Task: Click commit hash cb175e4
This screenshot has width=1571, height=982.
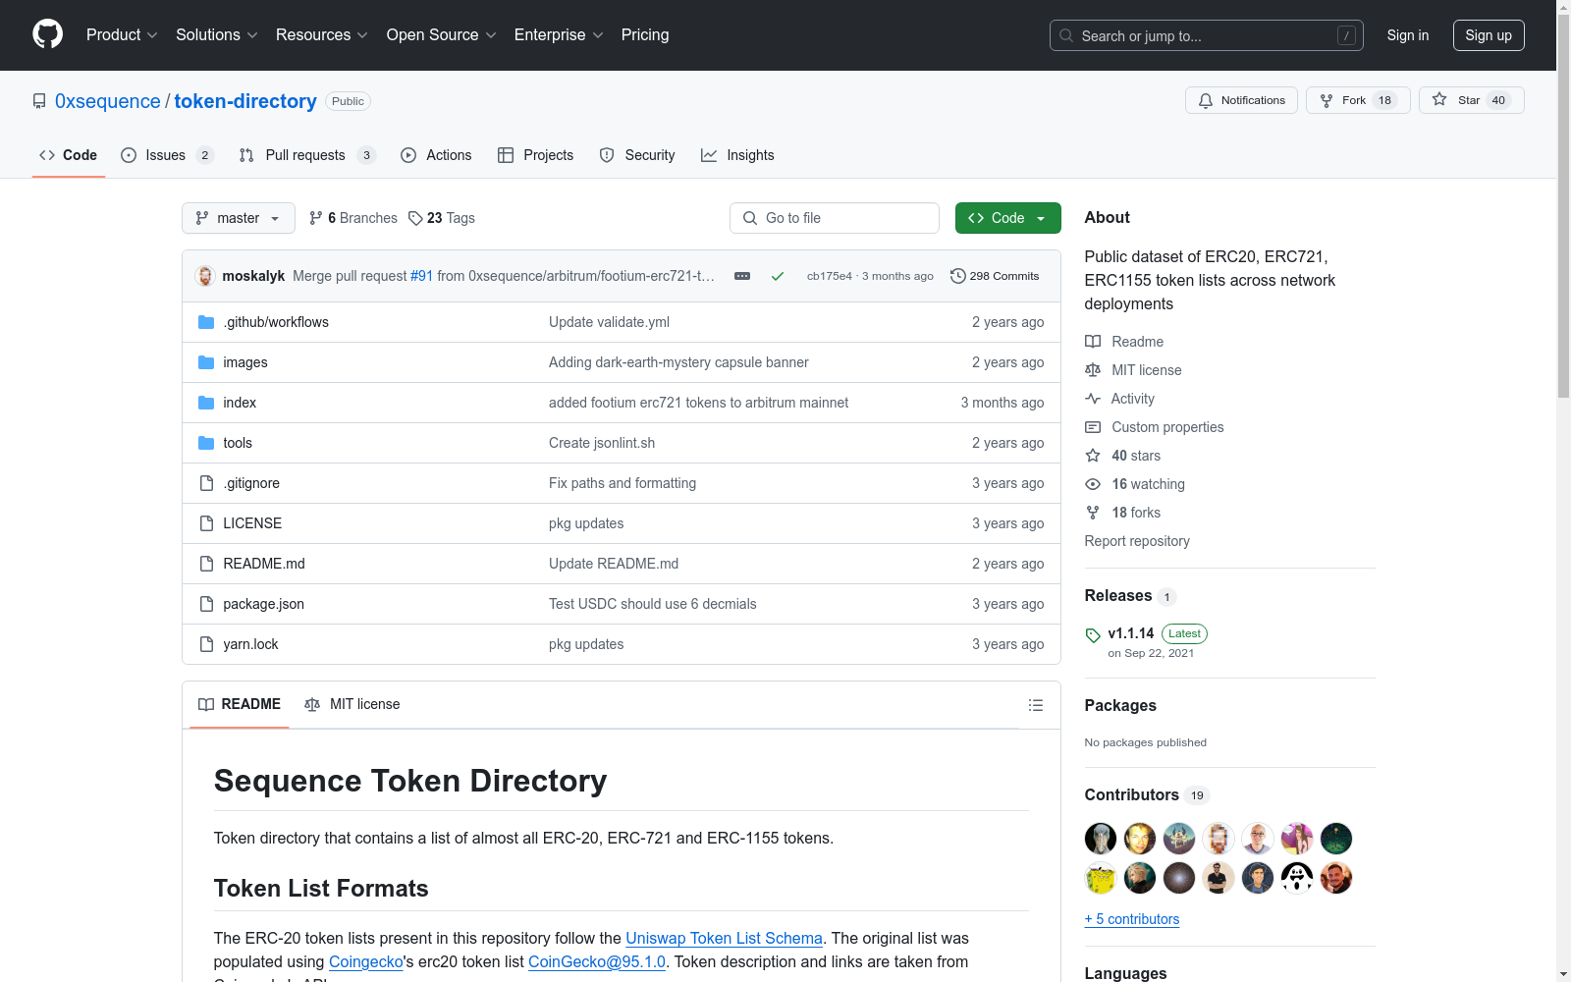Action: coord(829,276)
